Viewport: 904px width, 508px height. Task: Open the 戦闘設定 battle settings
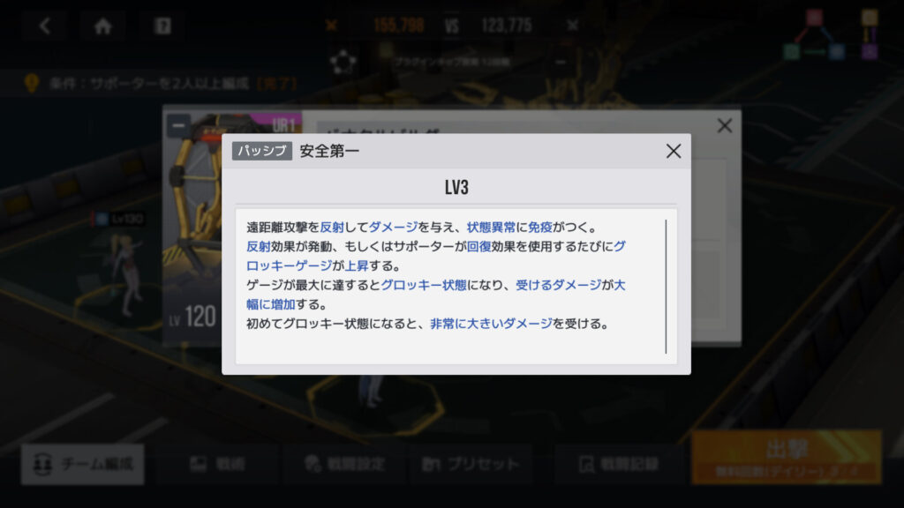pos(345,464)
